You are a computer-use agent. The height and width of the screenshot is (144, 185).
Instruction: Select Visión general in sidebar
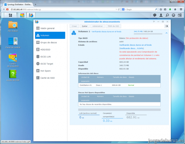point(50,28)
